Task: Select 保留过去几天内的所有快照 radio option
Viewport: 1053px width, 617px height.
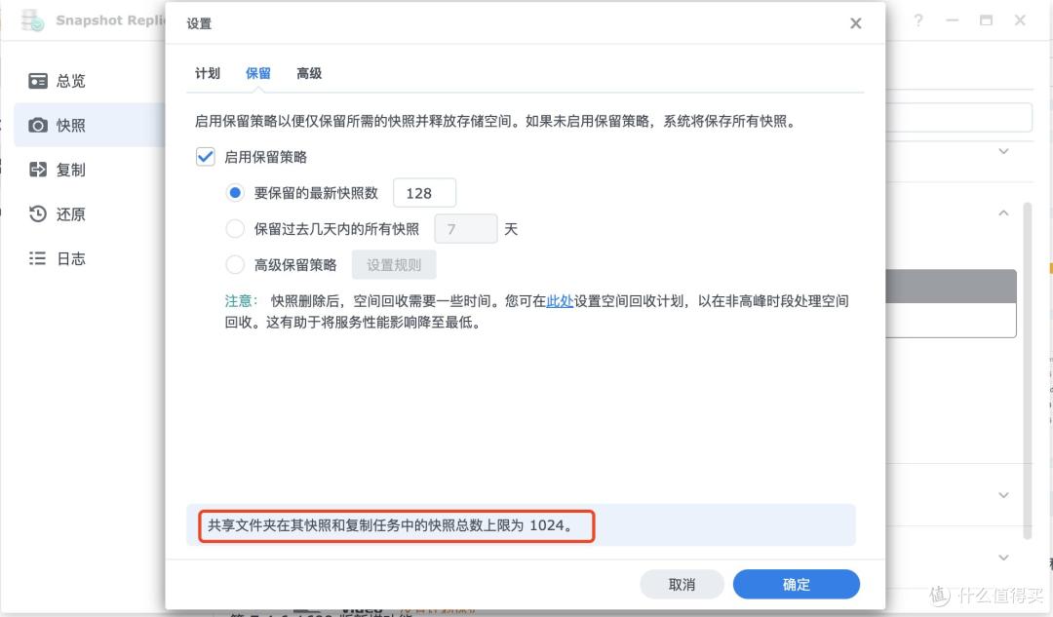Action: pos(234,229)
